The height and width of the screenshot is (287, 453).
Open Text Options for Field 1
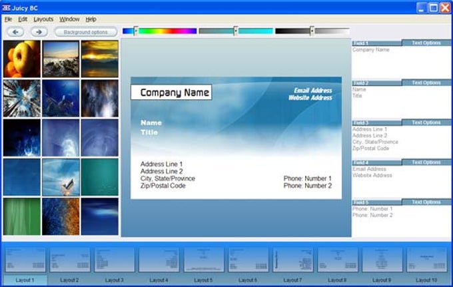[x=426, y=43]
